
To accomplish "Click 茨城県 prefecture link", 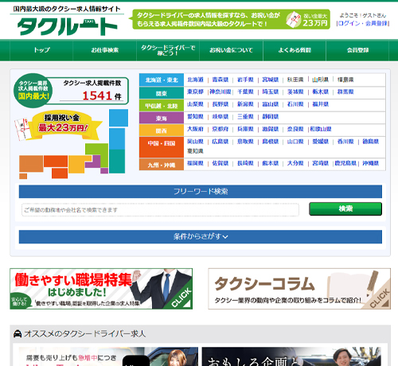I will [295, 91].
